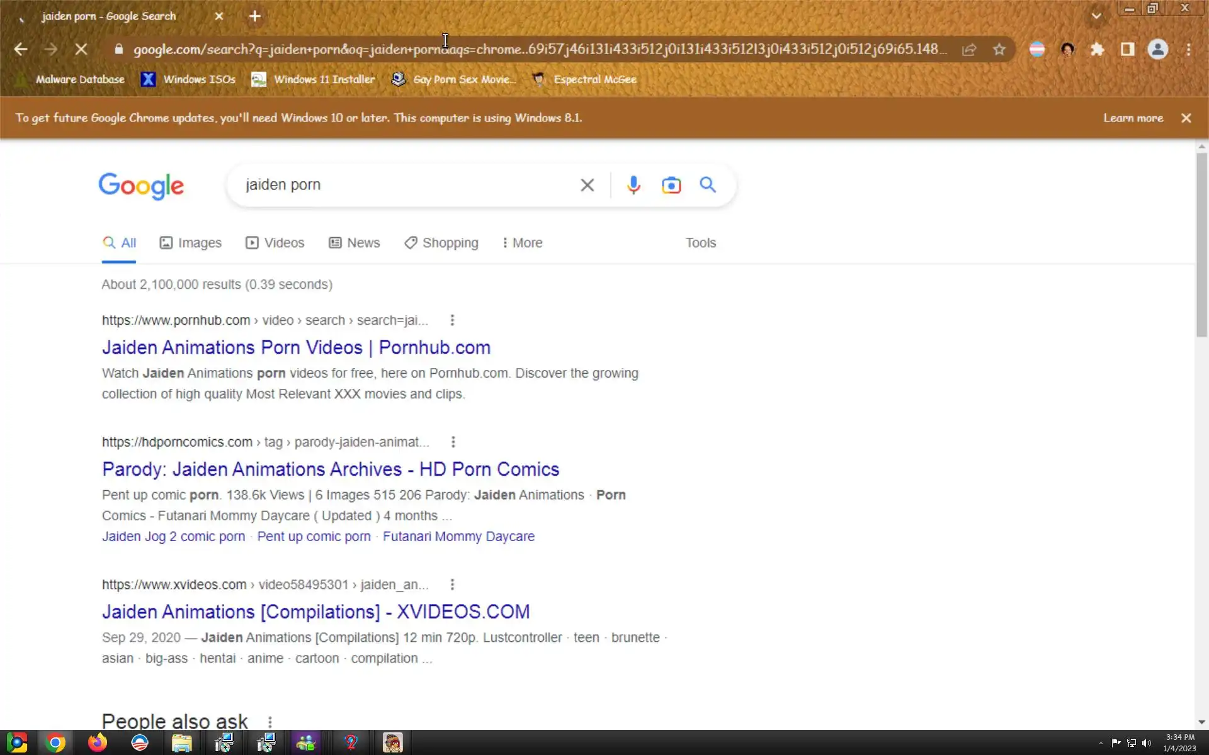Stop loading the page
This screenshot has width=1209, height=755.
point(81,49)
